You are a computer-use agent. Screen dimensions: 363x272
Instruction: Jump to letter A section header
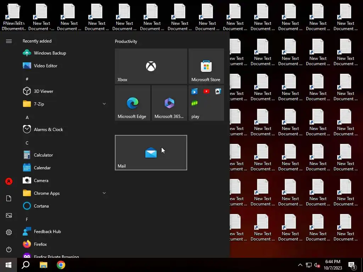[27, 118]
